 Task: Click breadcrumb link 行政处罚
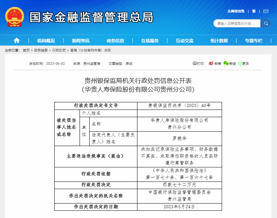59,50
